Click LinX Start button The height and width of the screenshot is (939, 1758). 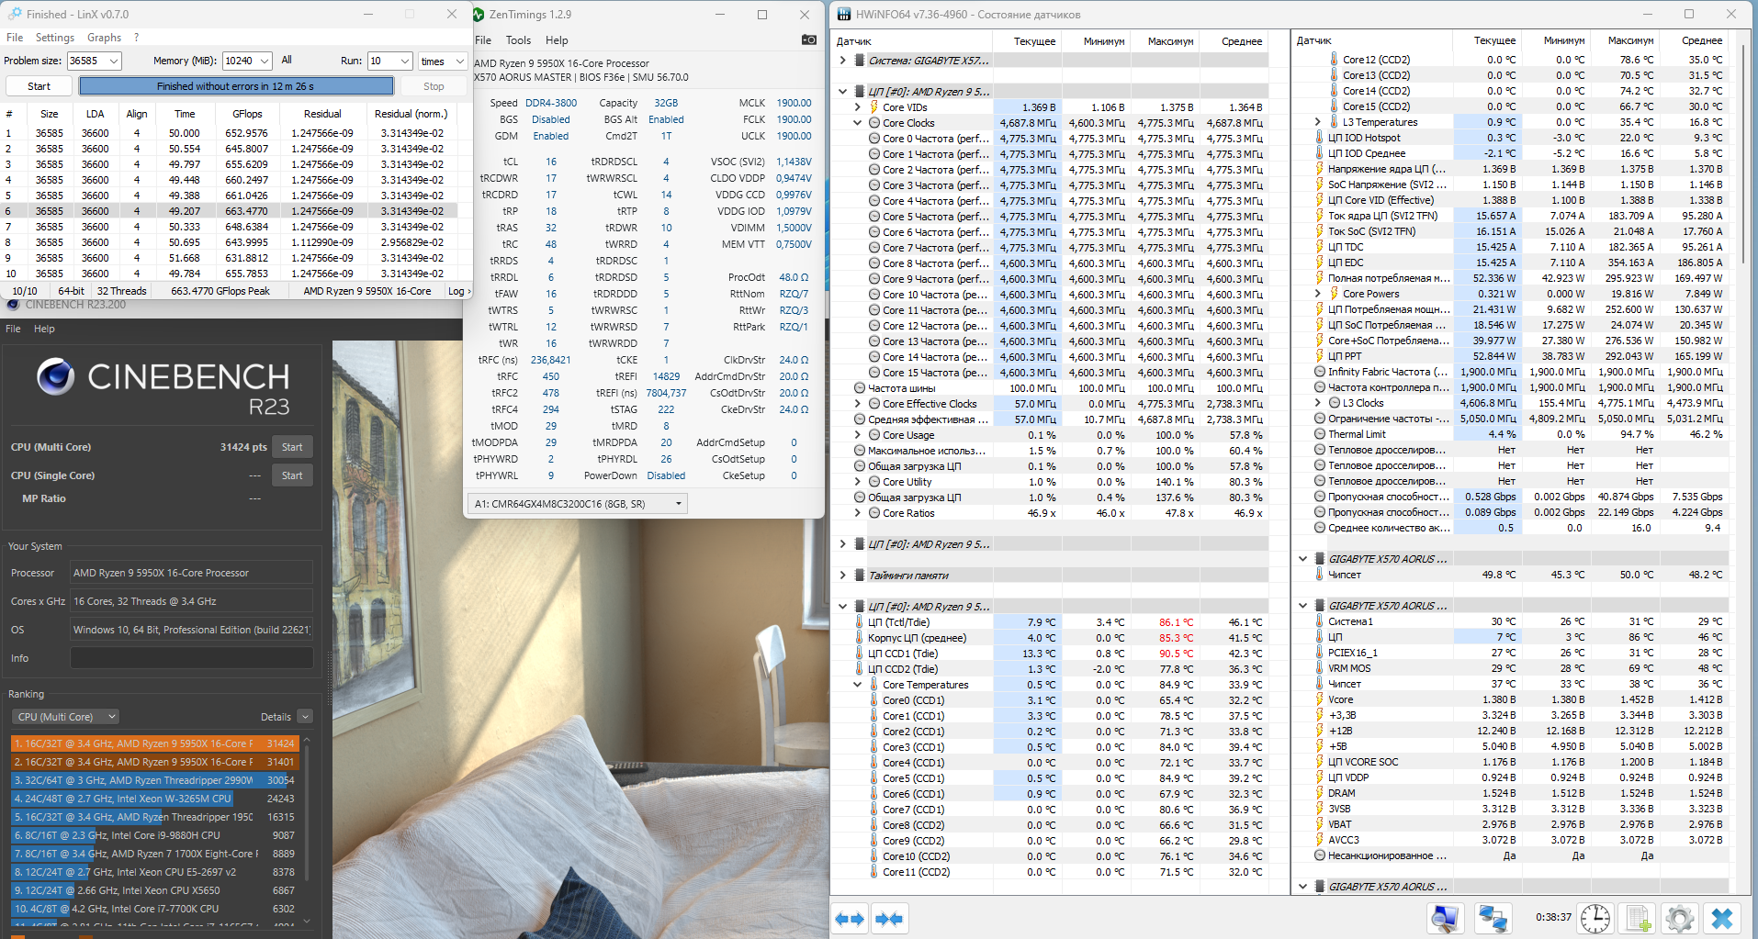coord(39,86)
